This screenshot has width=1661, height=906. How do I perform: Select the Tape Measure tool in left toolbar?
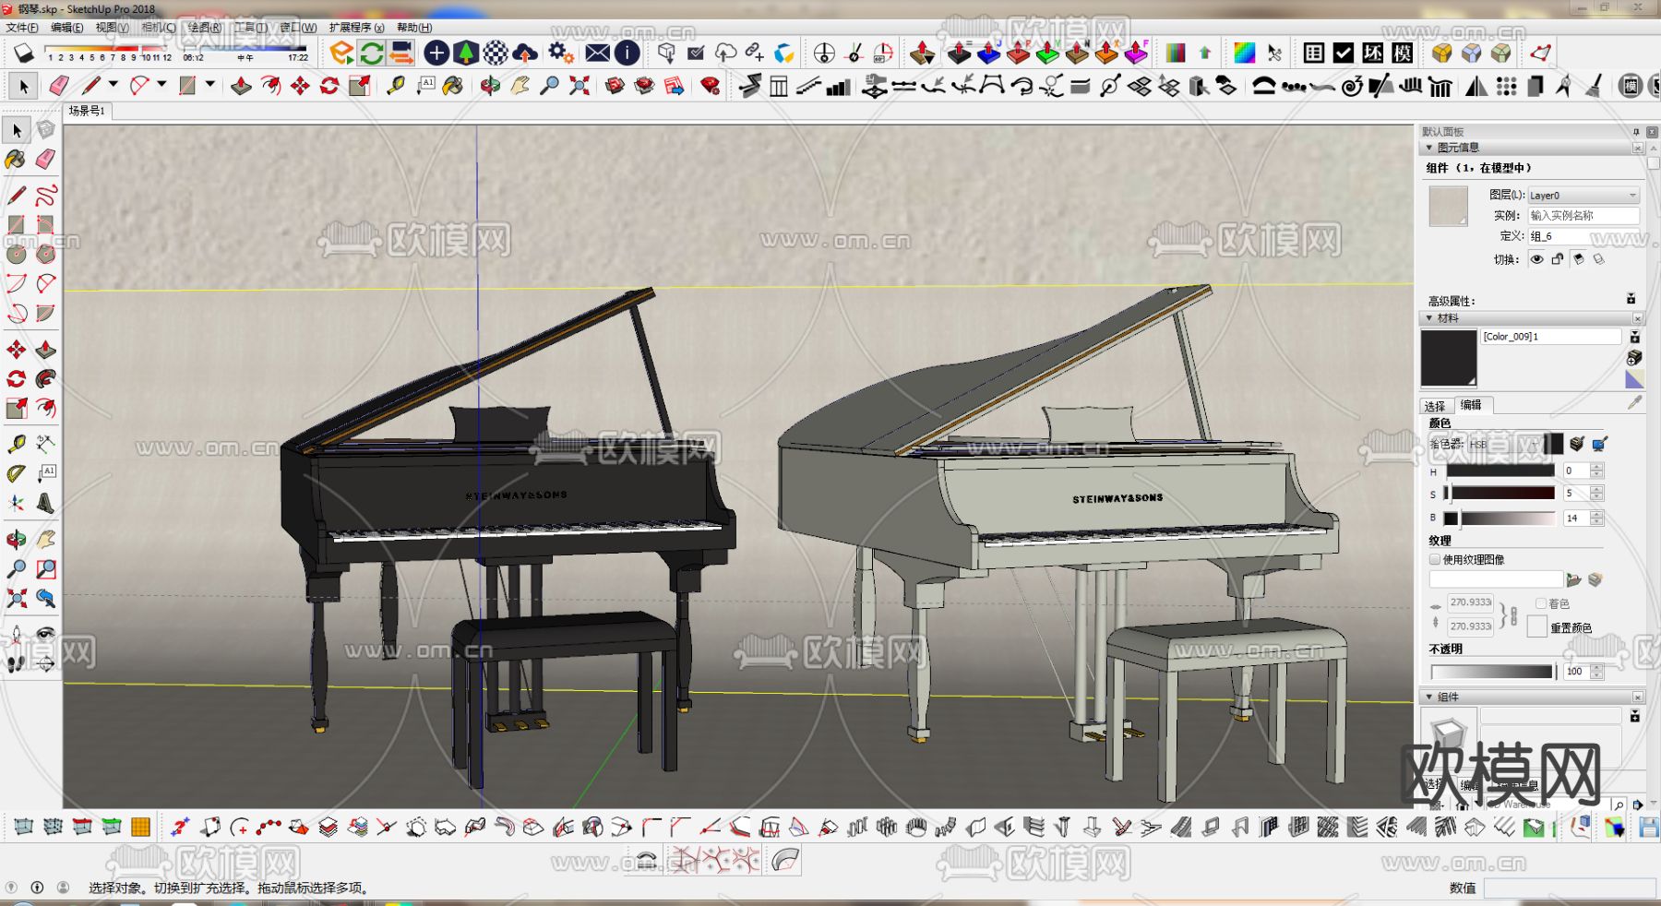coord(16,444)
